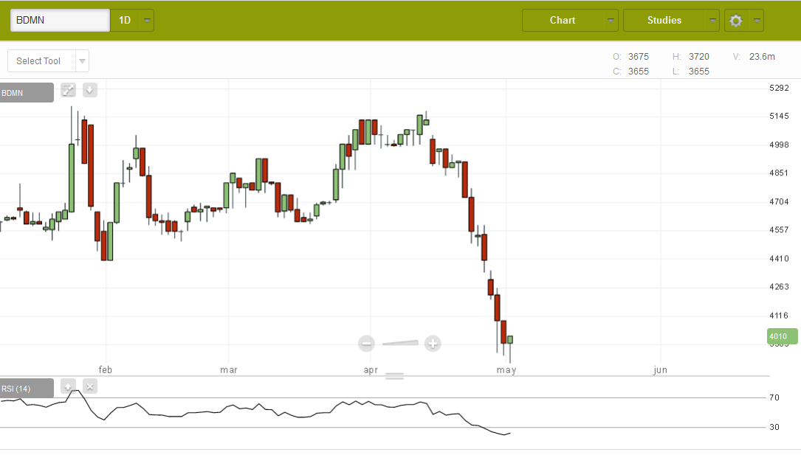Viewport: 801px width, 455px height.
Task: Expand the Studies dropdown arrow
Action: 712,21
